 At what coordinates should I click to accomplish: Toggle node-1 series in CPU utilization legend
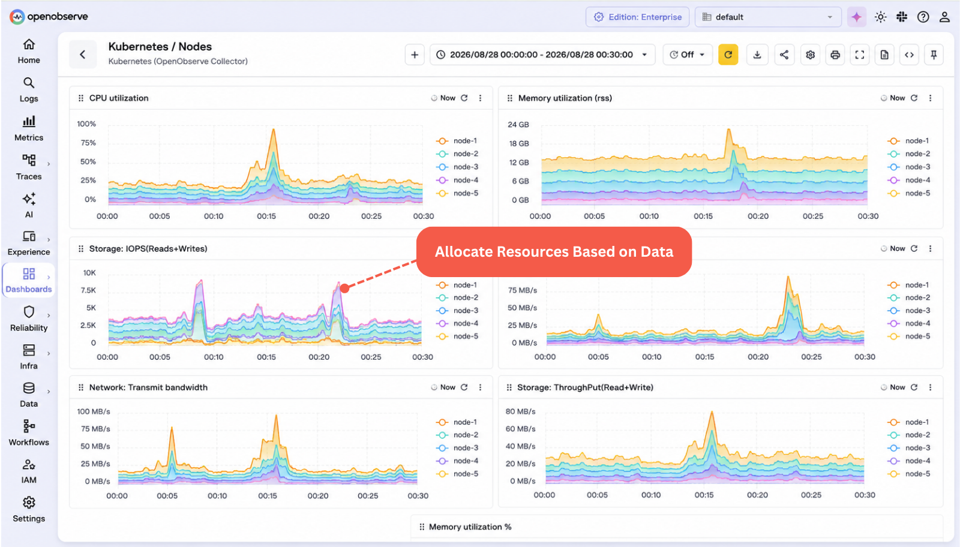pos(457,141)
